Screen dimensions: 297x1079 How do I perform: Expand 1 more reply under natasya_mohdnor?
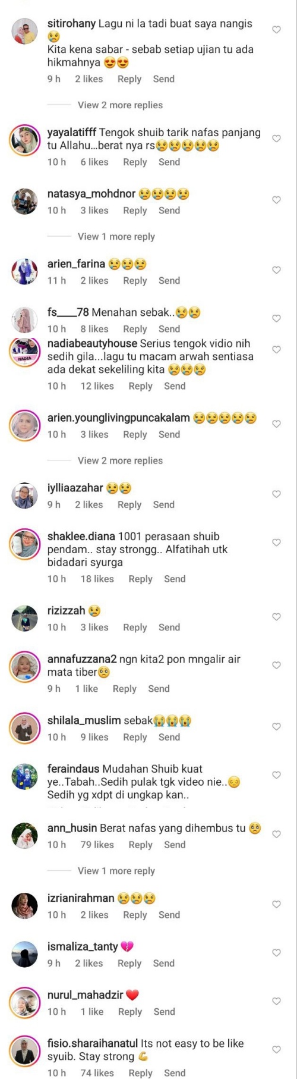point(116,237)
